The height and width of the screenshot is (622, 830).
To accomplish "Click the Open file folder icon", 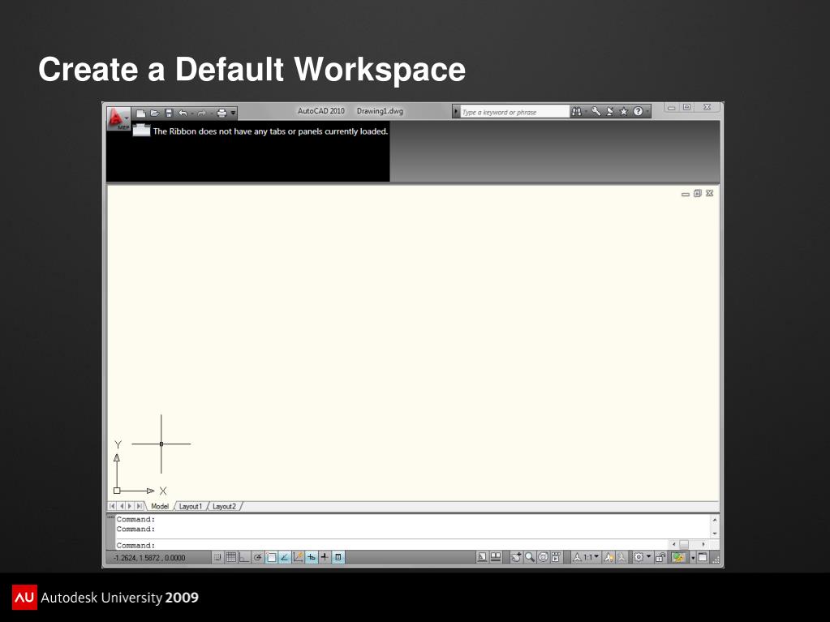I will (x=154, y=113).
